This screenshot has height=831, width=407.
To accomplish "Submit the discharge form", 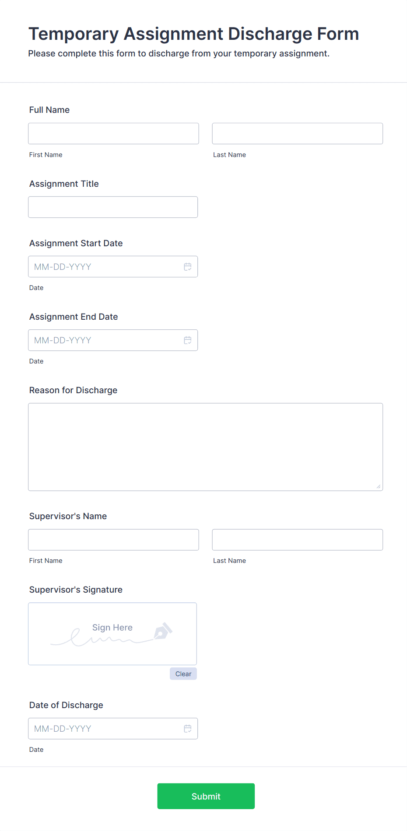I will [206, 796].
